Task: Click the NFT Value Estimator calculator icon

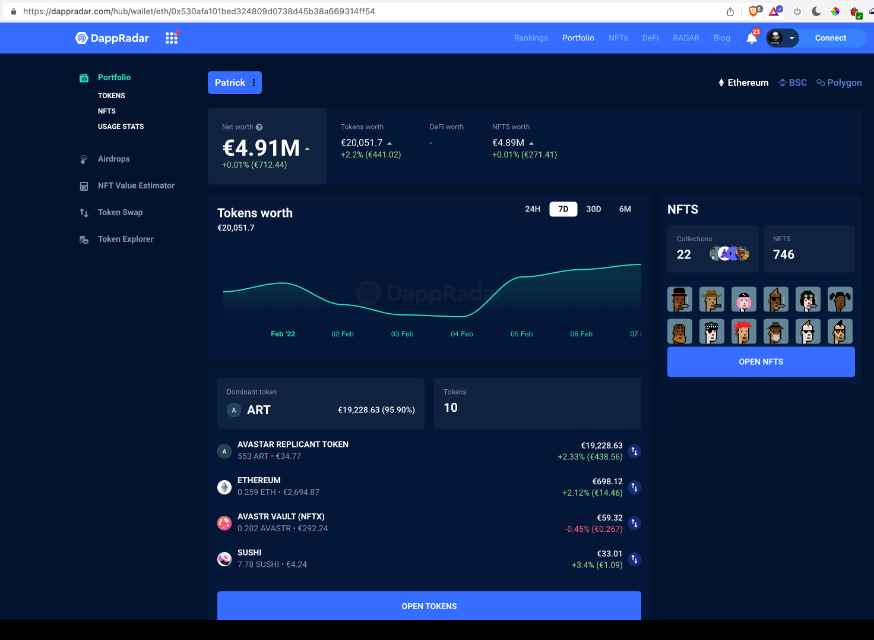Action: [84, 186]
